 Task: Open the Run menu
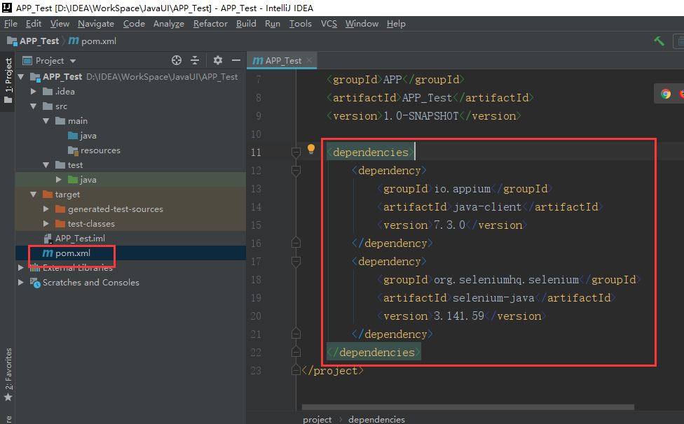coord(273,24)
